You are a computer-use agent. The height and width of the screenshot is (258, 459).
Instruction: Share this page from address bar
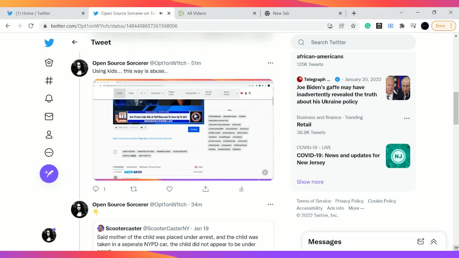tap(341, 26)
